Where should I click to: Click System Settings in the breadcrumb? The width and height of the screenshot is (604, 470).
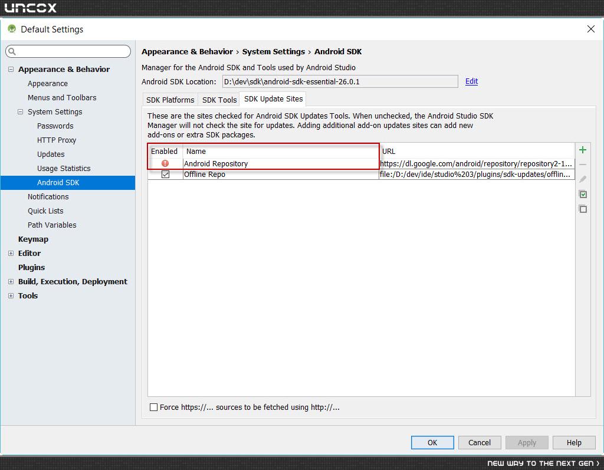pos(274,52)
